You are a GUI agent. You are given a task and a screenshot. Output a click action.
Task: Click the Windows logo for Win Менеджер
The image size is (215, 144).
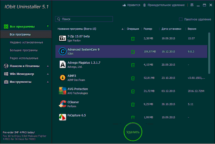(6, 74)
